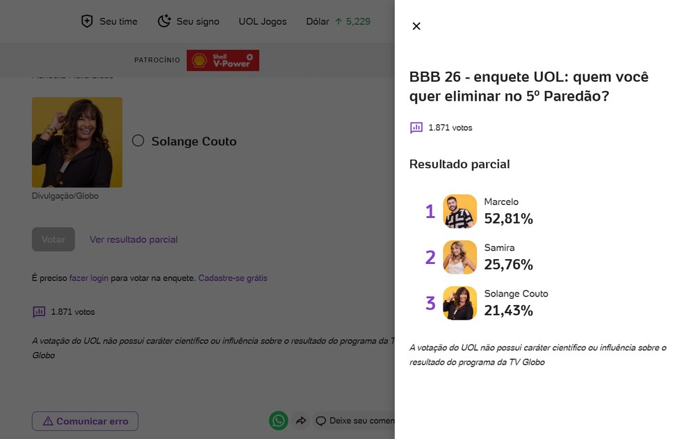The height and width of the screenshot is (439, 684).
Task: Click the votes chart icon in results panel
Action: 416,128
